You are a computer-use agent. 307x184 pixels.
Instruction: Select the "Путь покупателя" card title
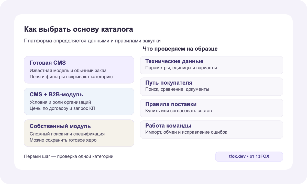(x=169, y=83)
